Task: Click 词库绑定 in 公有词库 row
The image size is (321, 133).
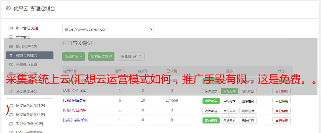Action: pos(211,91)
